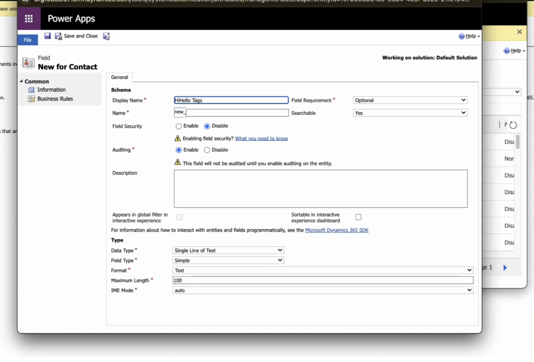
Task: Open the Help menu in the background window
Action: tap(514, 51)
